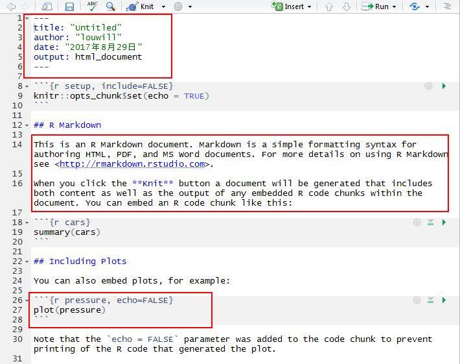460x364 pixels.
Task: Run the current line or selection
Action: click(375, 6)
